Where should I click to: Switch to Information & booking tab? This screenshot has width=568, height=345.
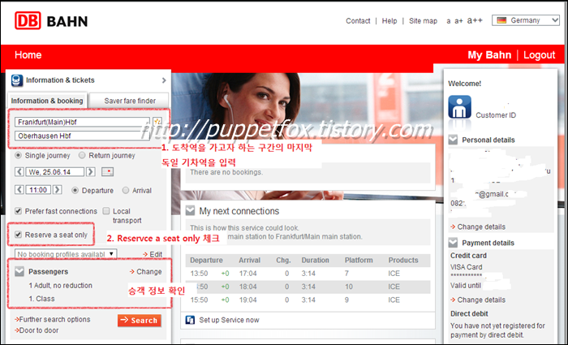pos(47,101)
